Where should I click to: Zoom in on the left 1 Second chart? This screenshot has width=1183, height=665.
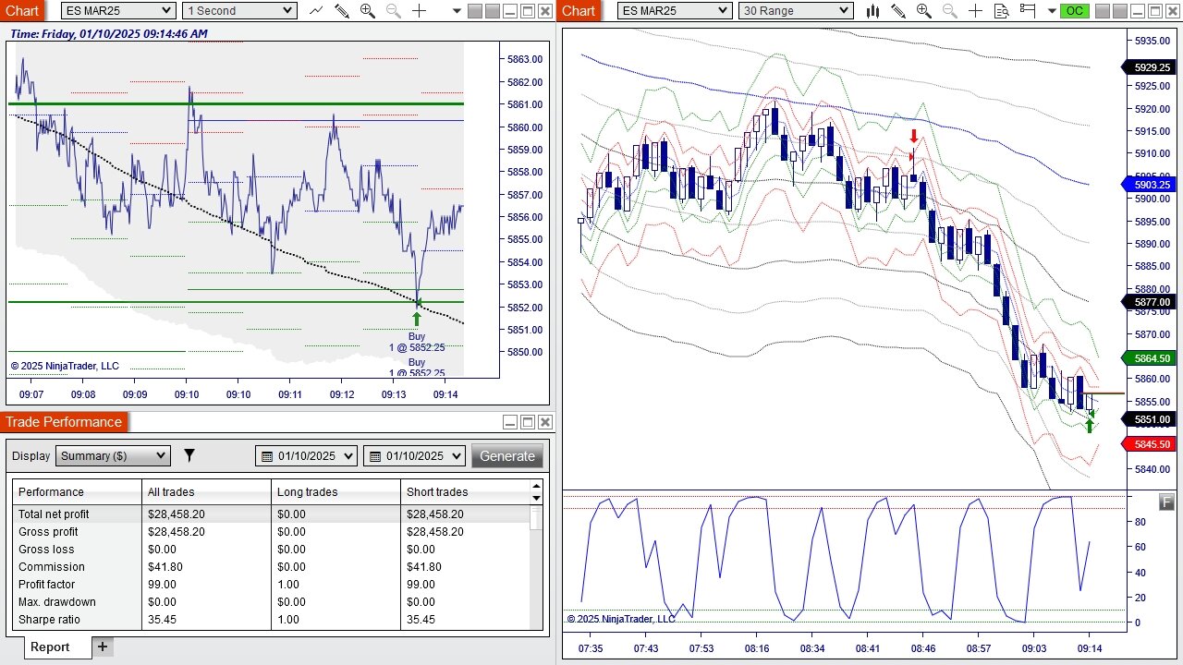pyautogui.click(x=368, y=11)
